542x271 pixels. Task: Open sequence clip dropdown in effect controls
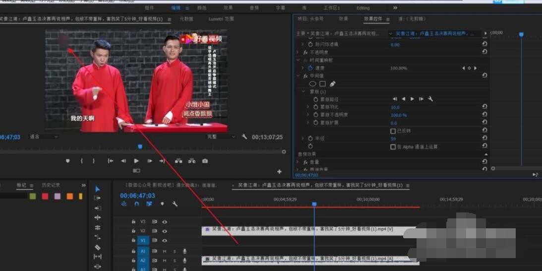pos(391,34)
